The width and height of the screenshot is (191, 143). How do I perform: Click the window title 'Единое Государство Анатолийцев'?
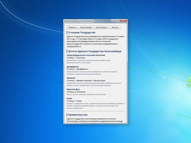pyautogui.click(x=79, y=21)
